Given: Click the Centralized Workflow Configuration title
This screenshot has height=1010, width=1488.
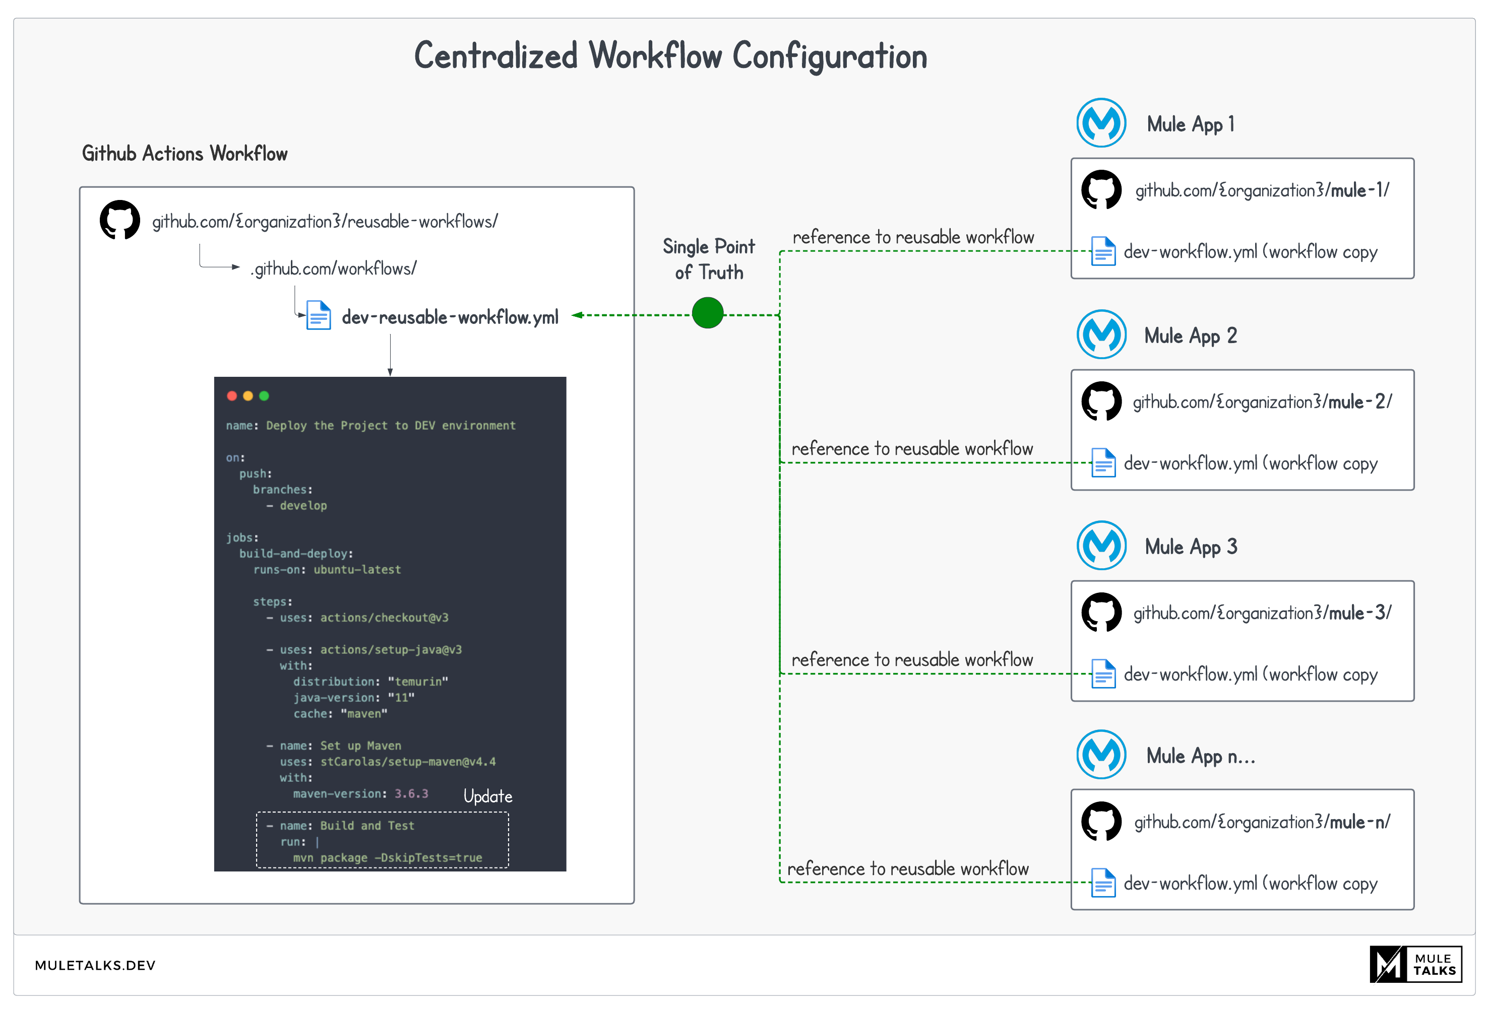Looking at the screenshot, I should click(670, 56).
